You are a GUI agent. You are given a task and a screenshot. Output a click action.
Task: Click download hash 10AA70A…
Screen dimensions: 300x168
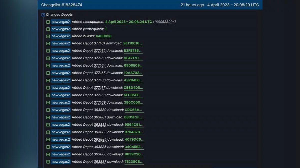click(133, 73)
